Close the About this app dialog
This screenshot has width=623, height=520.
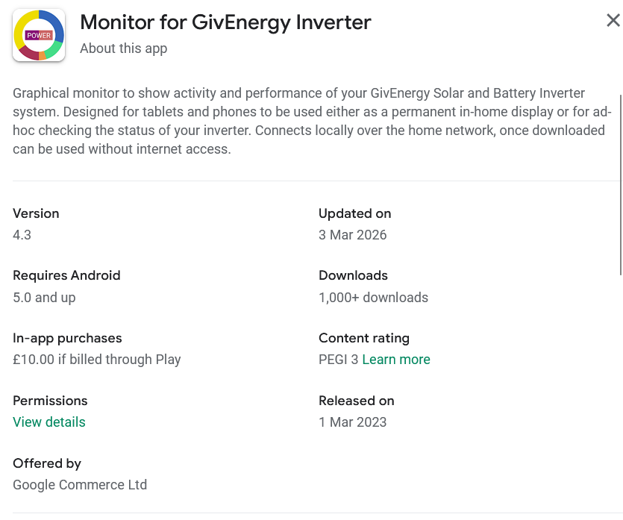pyautogui.click(x=613, y=20)
